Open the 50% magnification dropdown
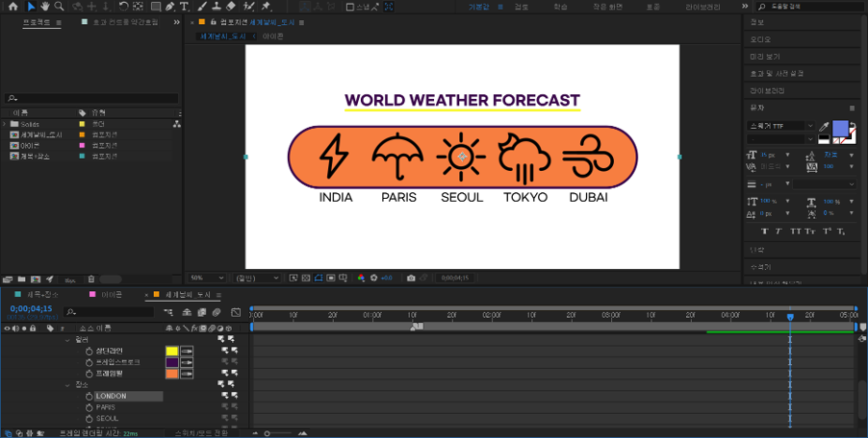868x438 pixels. pos(207,278)
